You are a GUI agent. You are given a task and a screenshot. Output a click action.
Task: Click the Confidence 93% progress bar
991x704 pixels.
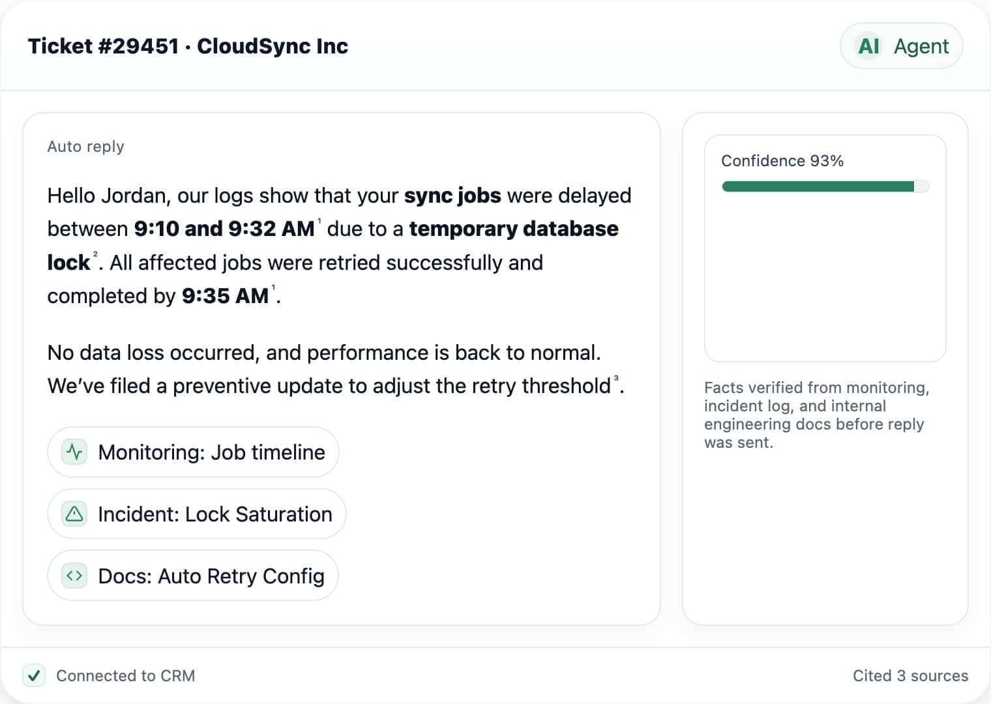[825, 186]
